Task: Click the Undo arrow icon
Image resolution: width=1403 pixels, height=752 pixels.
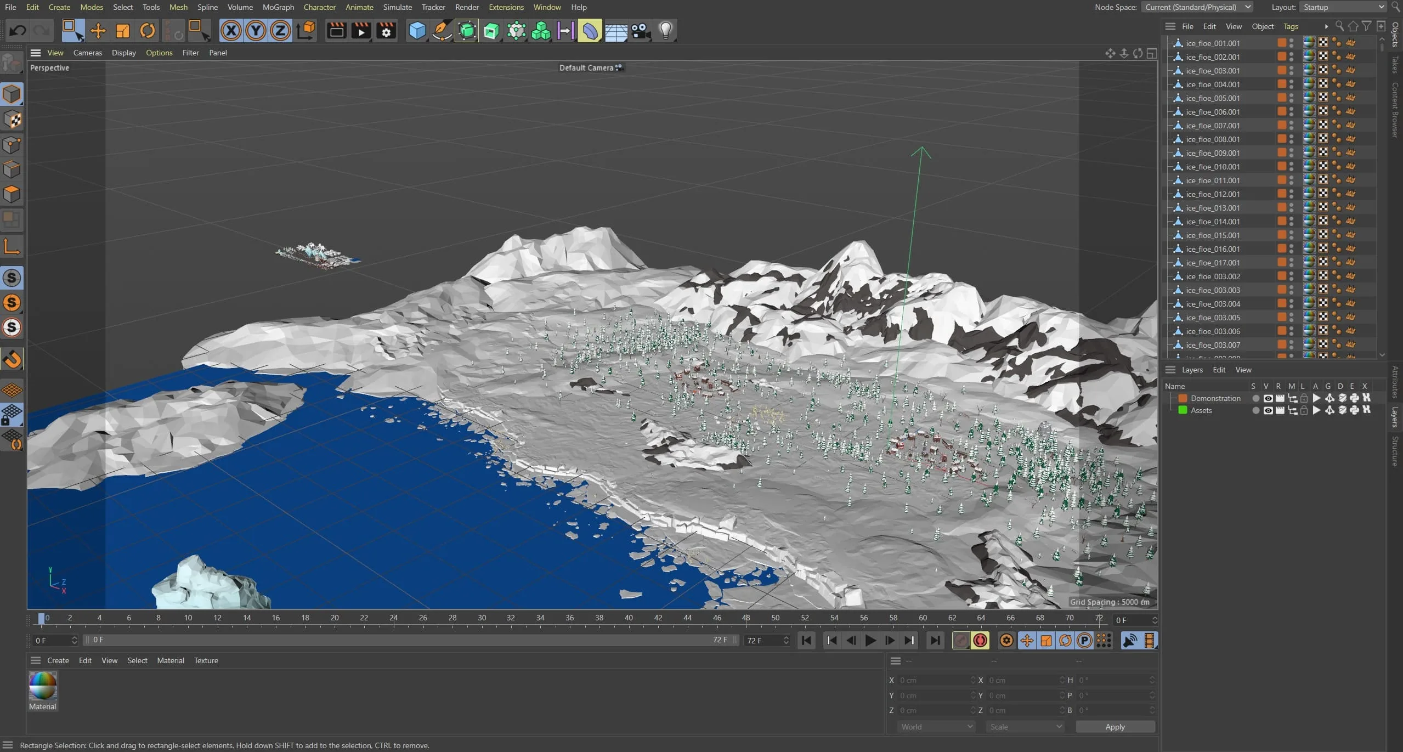Action: pyautogui.click(x=18, y=31)
